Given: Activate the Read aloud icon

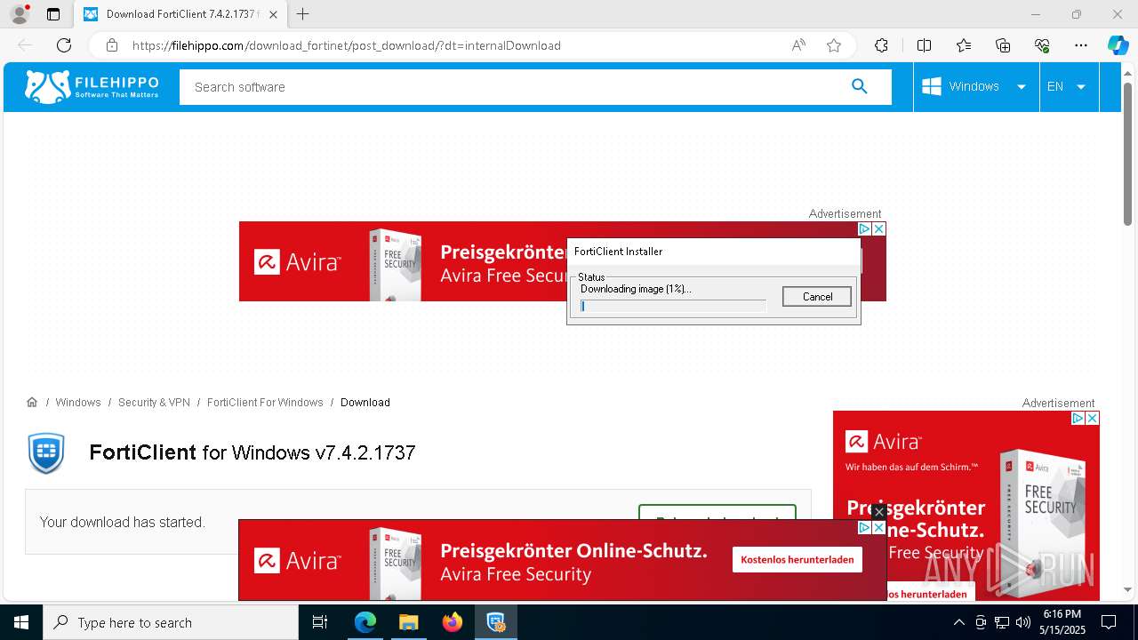Looking at the screenshot, I should pos(798,45).
